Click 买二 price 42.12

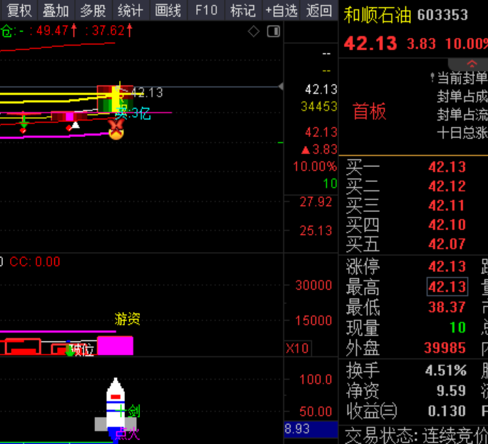tap(447, 186)
